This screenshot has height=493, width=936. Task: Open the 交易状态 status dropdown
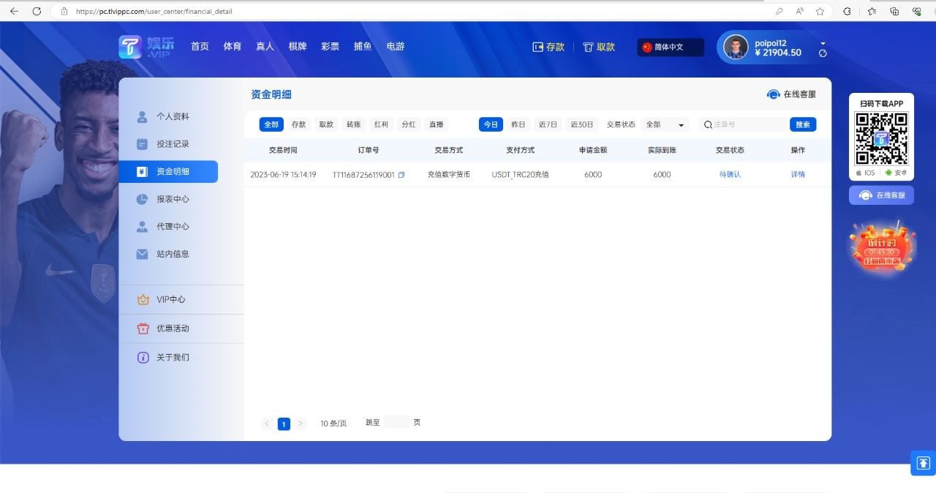[663, 124]
